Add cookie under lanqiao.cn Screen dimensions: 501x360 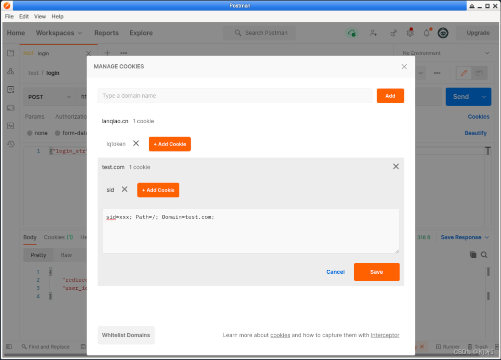(170, 144)
